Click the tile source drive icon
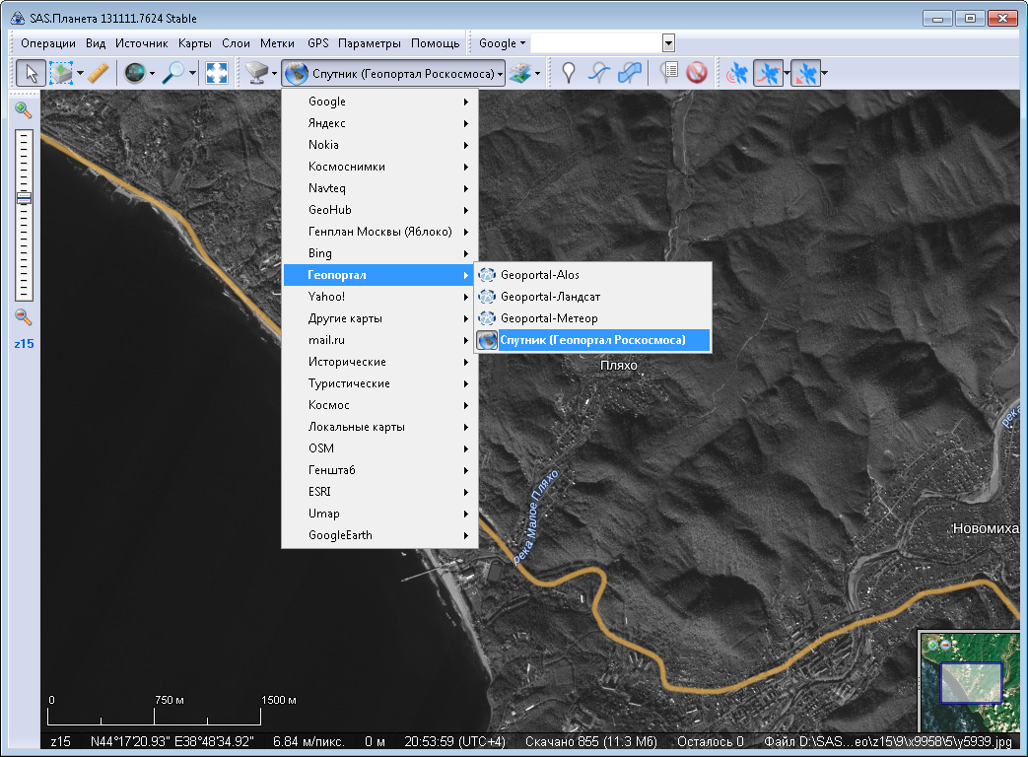 point(257,73)
